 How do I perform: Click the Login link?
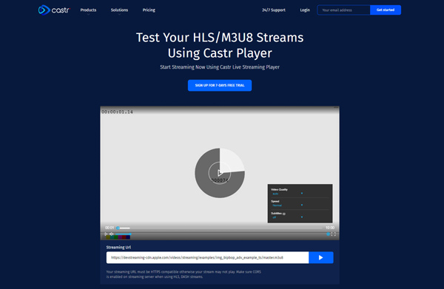click(305, 10)
